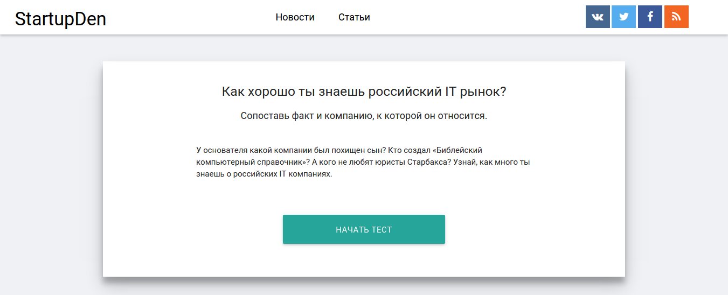Screen dimensions: 728x295
Task: Click the quiz heading about российский IT рынок
Action: [364, 92]
